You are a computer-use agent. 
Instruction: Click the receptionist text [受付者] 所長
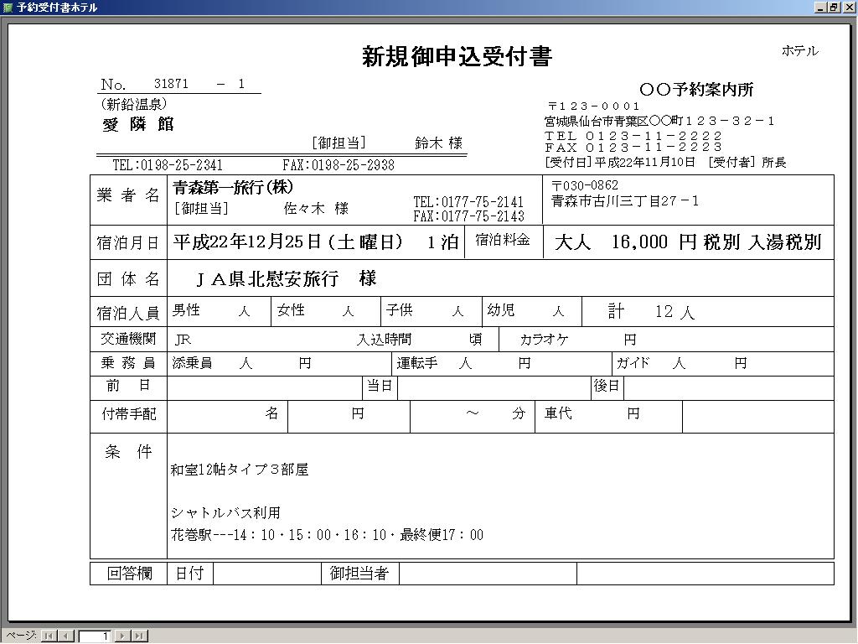[747, 162]
